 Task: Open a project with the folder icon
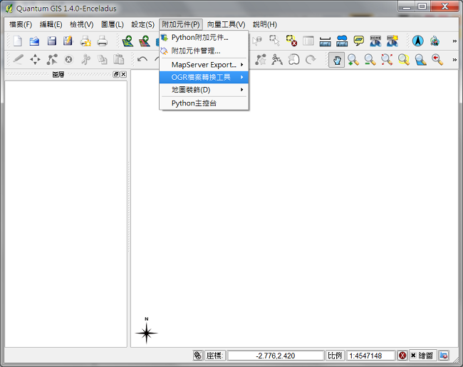(35, 41)
